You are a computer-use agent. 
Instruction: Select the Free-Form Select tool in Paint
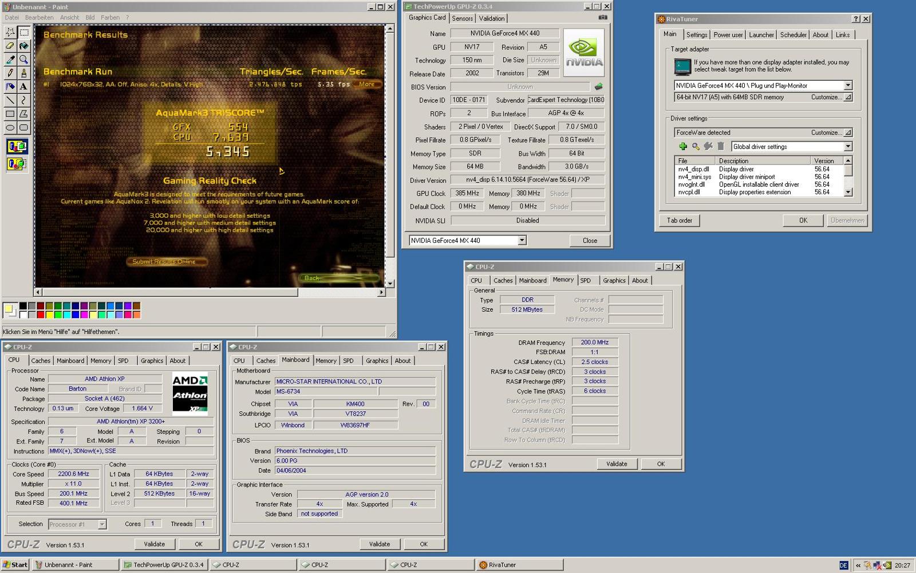pyautogui.click(x=10, y=32)
